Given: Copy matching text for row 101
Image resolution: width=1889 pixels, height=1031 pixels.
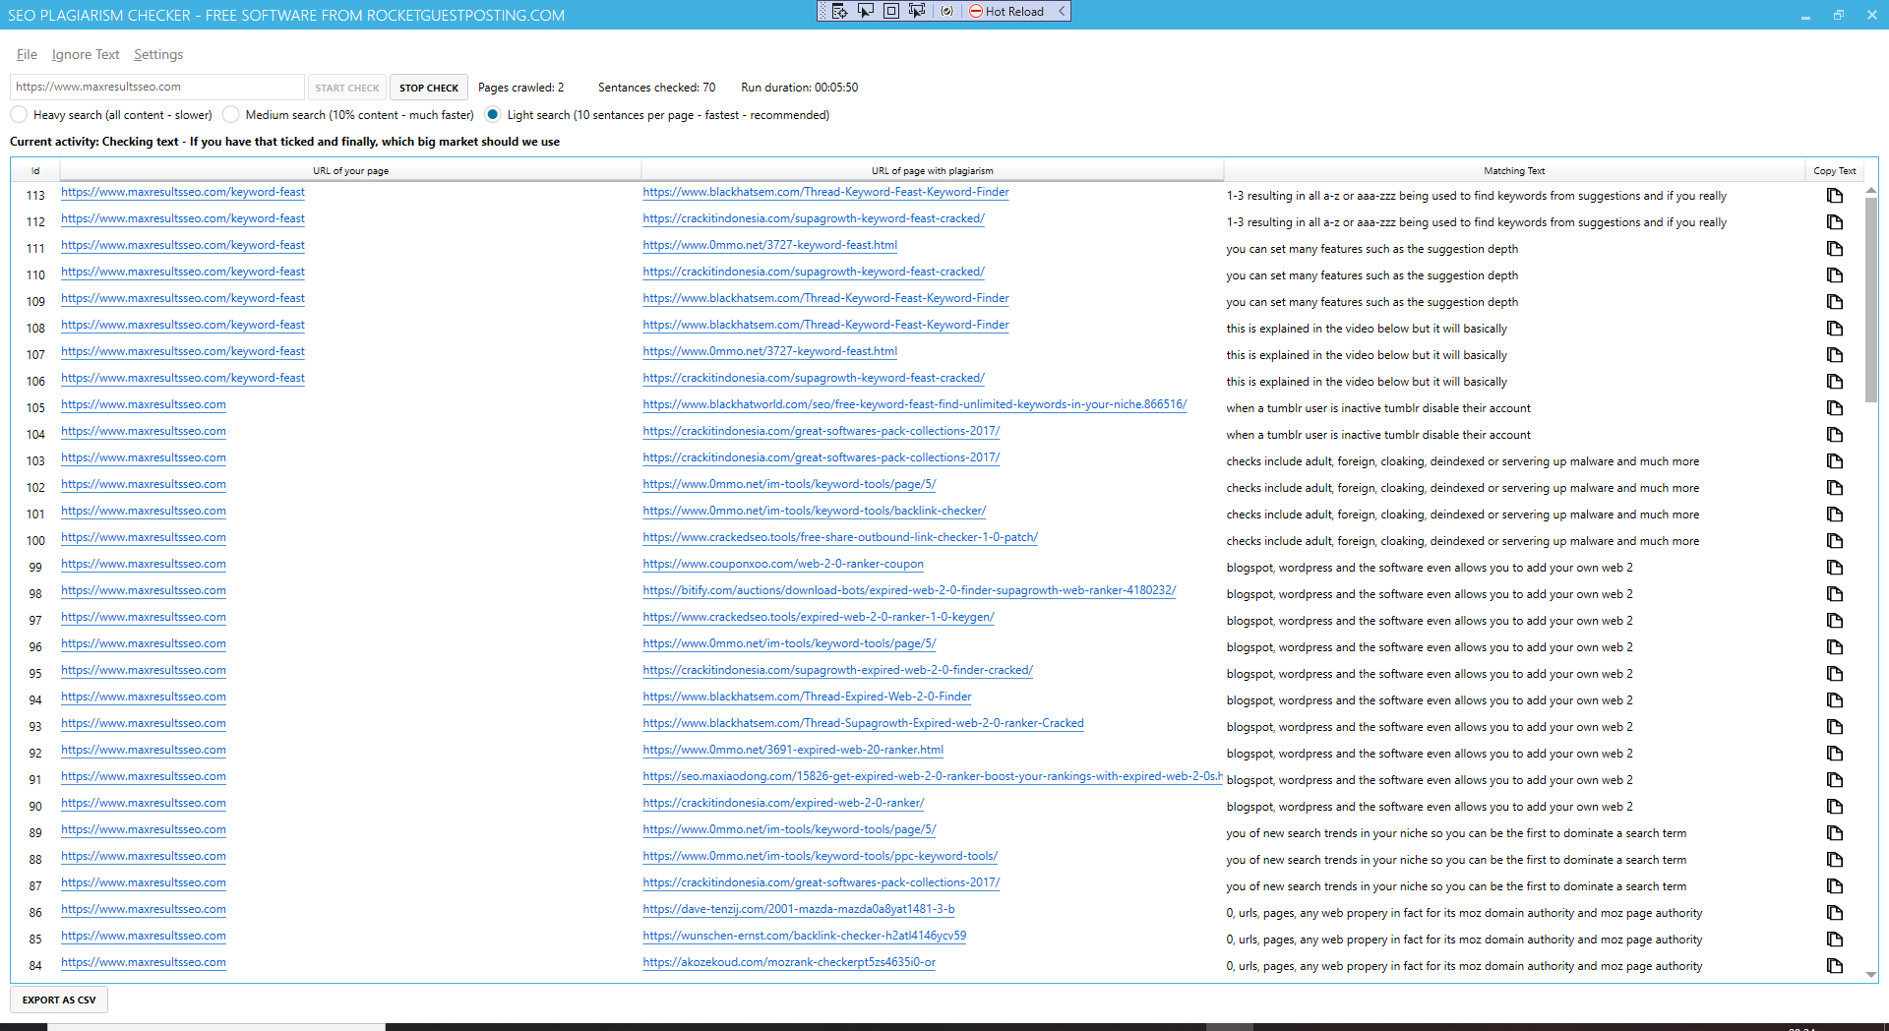Looking at the screenshot, I should pyautogui.click(x=1834, y=515).
